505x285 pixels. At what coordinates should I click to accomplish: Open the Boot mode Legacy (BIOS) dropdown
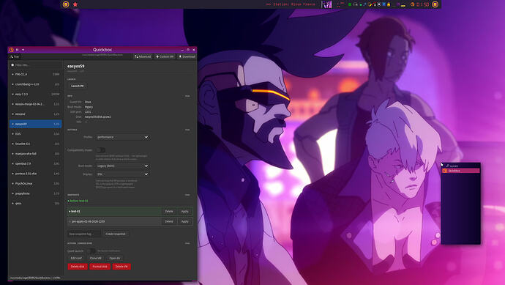coord(123,166)
